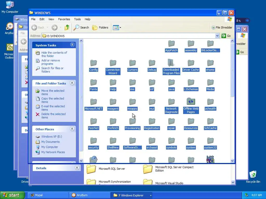Select the system32 folder
266x199 pixels.
210,143
